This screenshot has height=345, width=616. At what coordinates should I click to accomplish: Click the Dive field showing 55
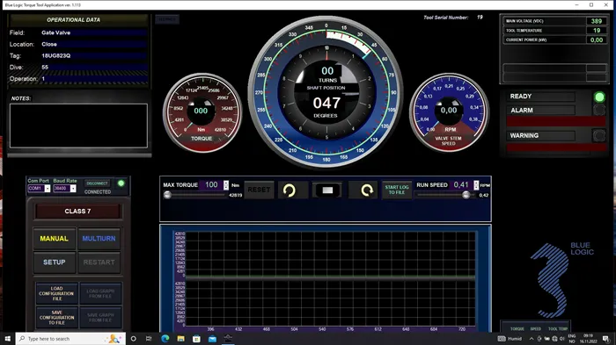tap(93, 67)
